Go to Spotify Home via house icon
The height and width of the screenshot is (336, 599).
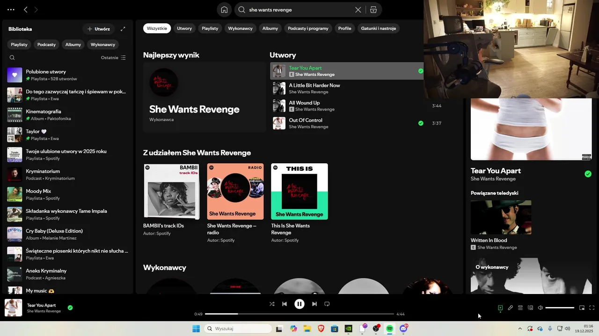(225, 10)
